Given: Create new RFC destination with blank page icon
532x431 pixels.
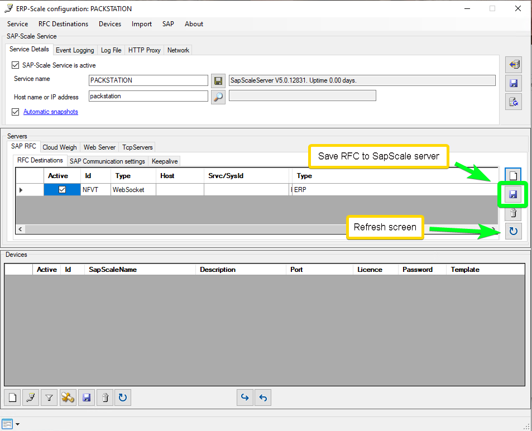Looking at the screenshot, I should pos(513,176).
